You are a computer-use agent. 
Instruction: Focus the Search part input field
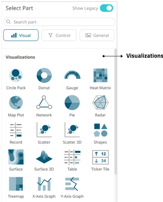click(59, 22)
